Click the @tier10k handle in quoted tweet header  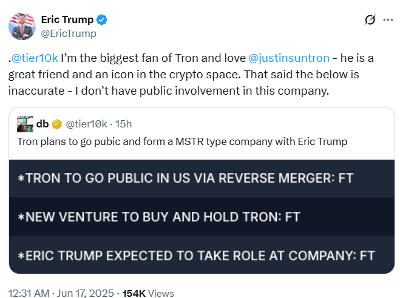pos(86,124)
